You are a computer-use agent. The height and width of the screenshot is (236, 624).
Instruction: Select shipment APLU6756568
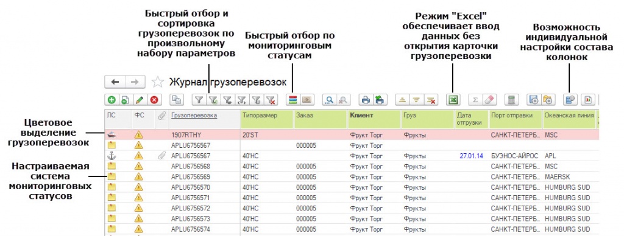click(191, 166)
